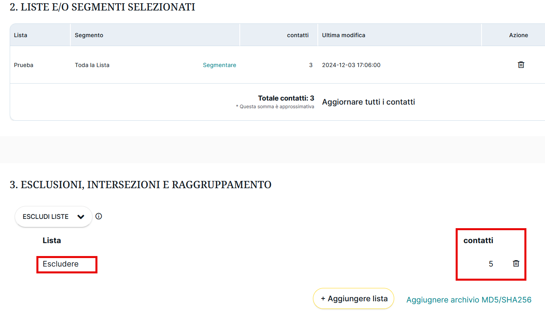Viewport: 545px width, 315px height.
Task: Click the Toda la Lista segment cell
Action: point(92,65)
